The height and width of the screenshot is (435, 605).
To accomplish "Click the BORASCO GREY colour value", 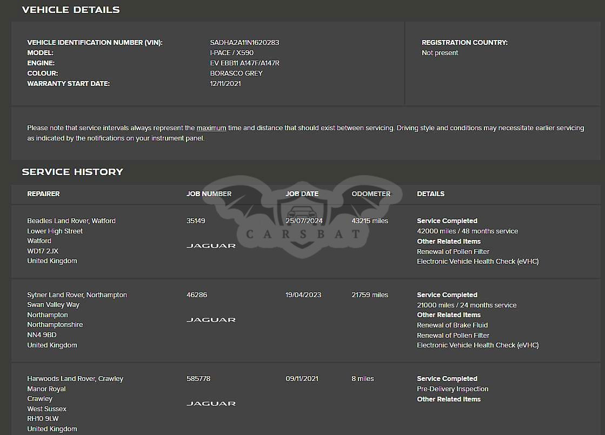I will 236,73.
